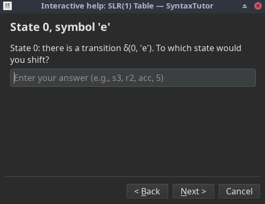Click the underlined 'N' of the Next button
This screenshot has width=265, height=204.
click(x=184, y=191)
